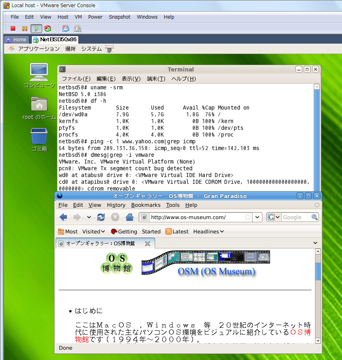This screenshot has height=360, width=342.
Task: Reset the virtual machine using the restart icon
Action: (x=48, y=29)
